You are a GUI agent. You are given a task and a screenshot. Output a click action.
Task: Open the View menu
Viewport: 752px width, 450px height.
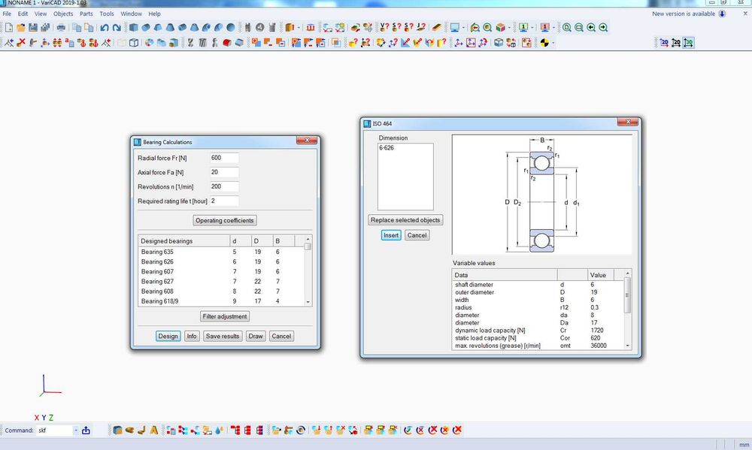click(x=41, y=14)
